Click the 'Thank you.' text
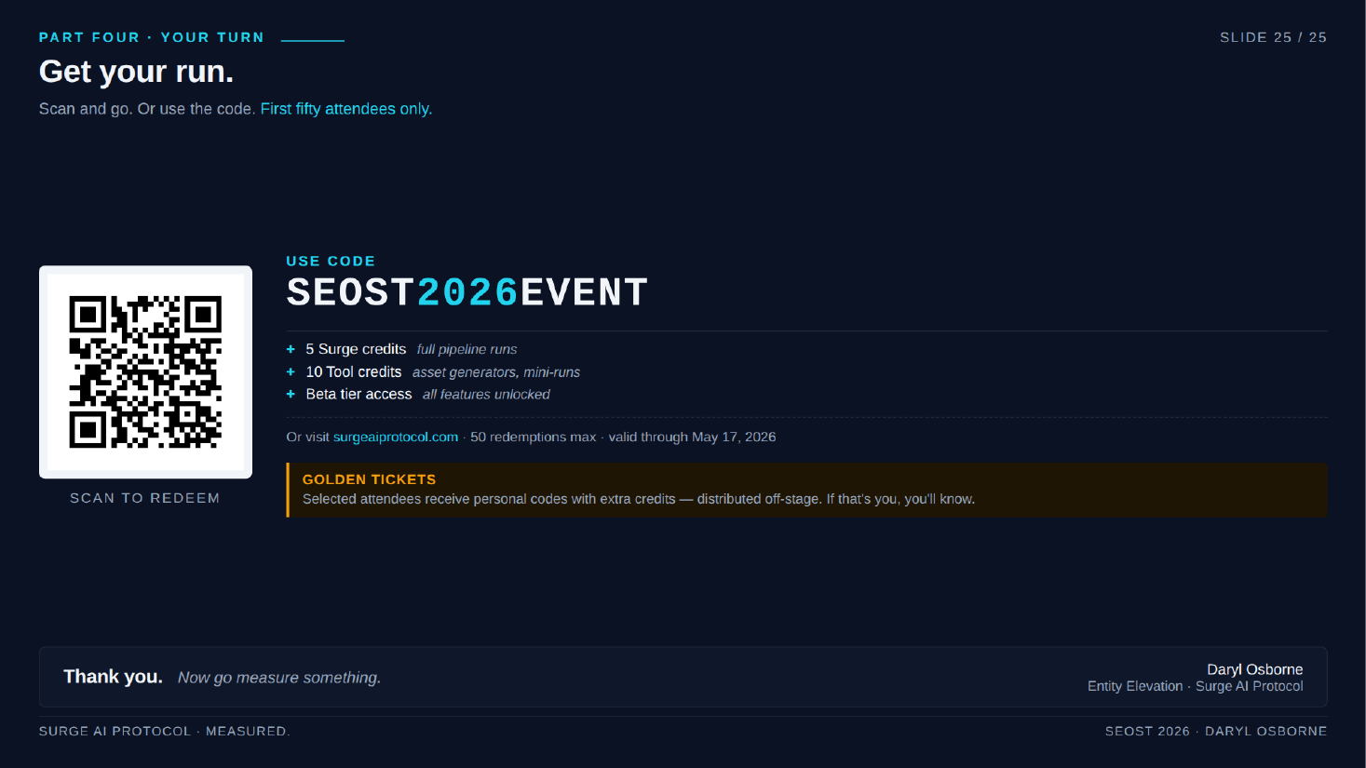The image size is (1366, 768). click(113, 677)
